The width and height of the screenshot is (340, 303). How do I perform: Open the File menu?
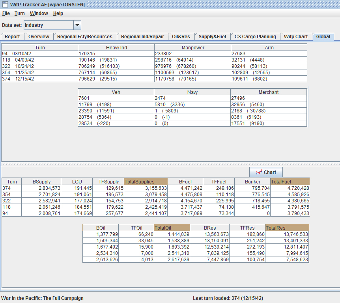[x=6, y=13]
